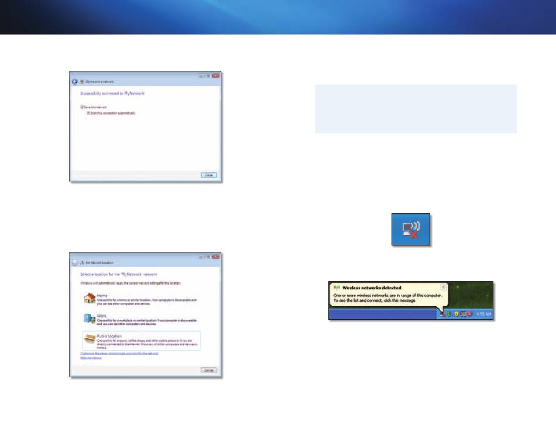Viewport: 556px width, 430px height.
Task: Select the Home network location title
Action: click(102, 295)
